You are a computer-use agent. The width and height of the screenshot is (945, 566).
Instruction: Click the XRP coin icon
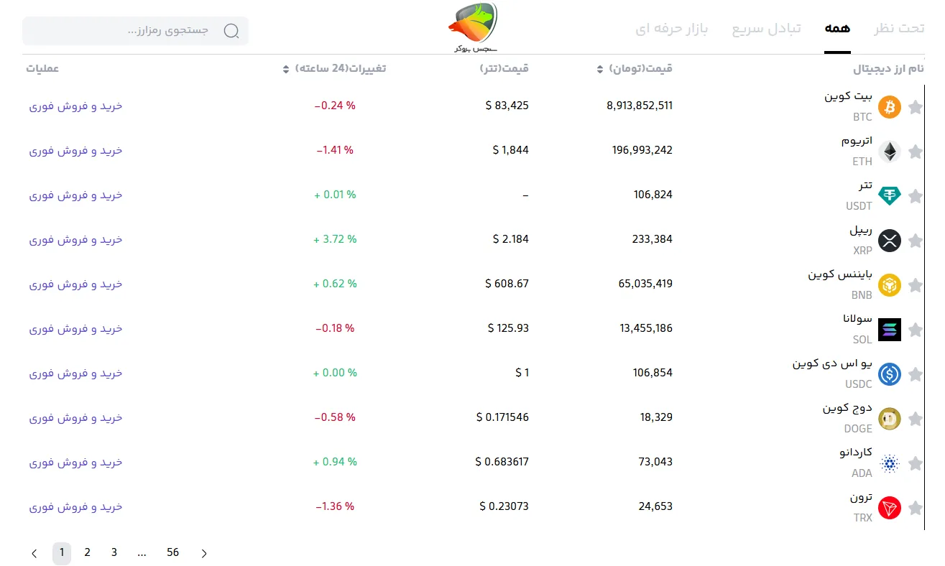(889, 241)
